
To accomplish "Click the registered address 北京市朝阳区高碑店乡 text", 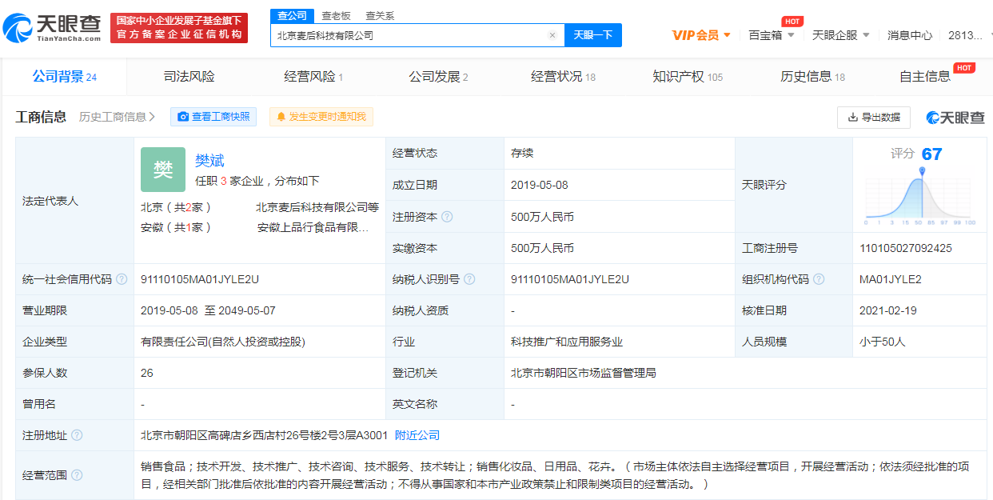I will [265, 435].
